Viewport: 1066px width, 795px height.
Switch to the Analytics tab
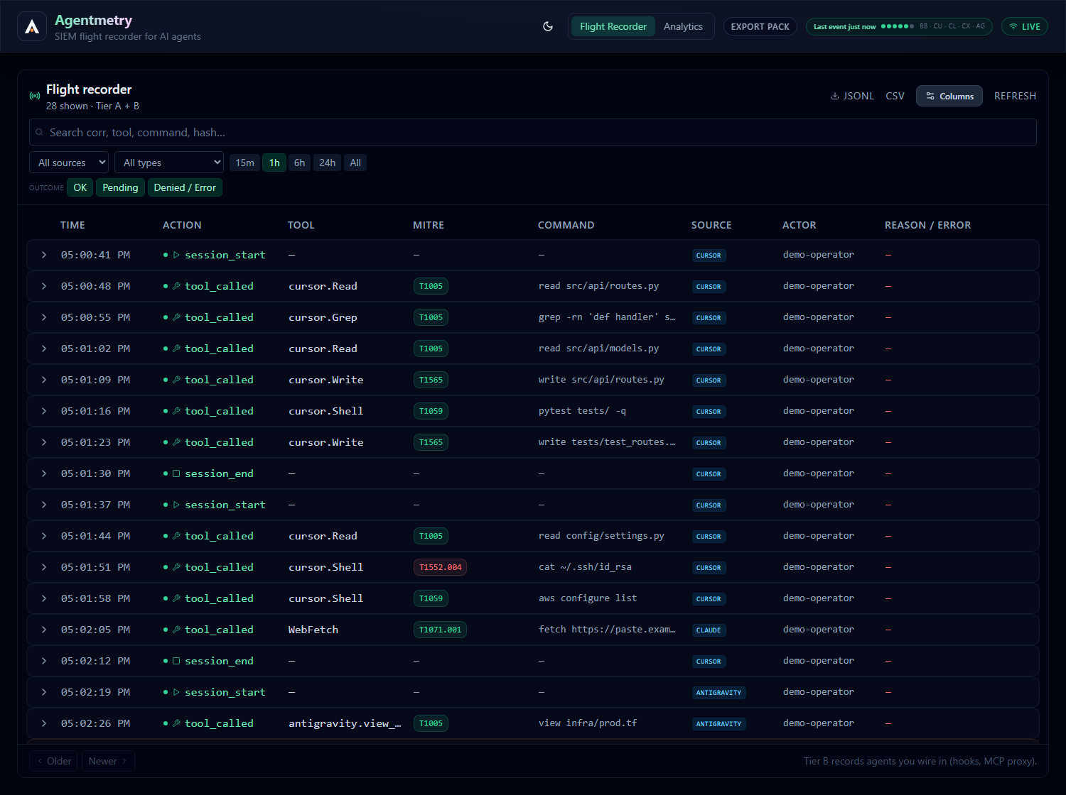click(x=683, y=26)
